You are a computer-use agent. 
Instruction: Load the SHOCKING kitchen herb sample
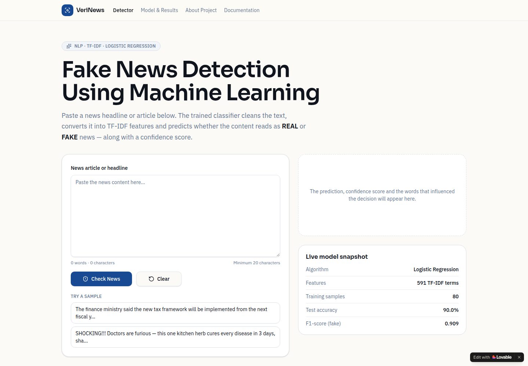(x=175, y=337)
